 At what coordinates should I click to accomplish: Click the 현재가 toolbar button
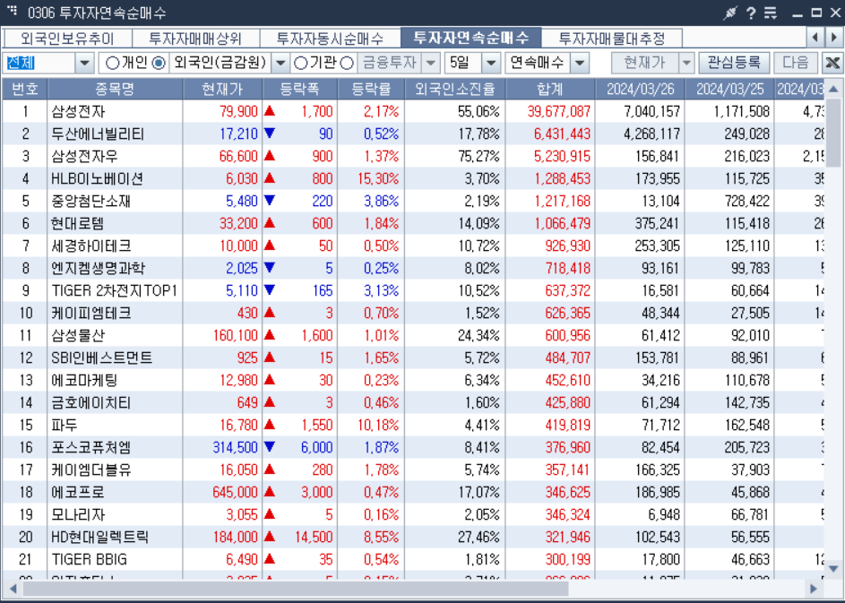pos(645,63)
